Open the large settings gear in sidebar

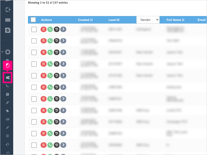[8, 52]
